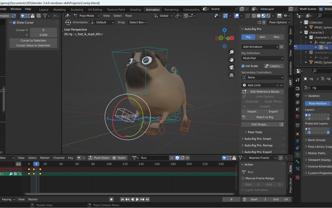Click the zoom view magnifier gizmo
This screenshot has width=332, height=208.
click(232, 52)
